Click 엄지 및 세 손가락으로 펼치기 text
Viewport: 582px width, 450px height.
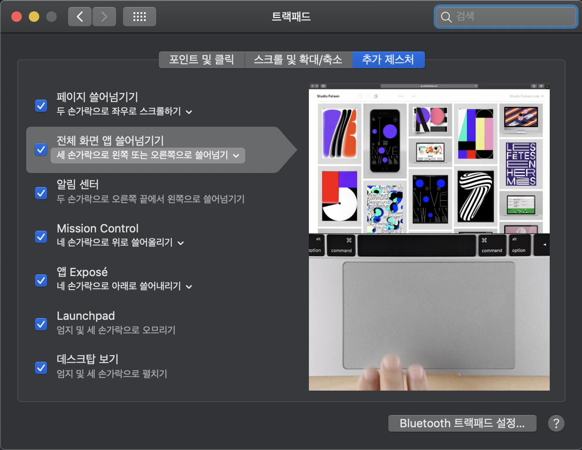pos(112,374)
